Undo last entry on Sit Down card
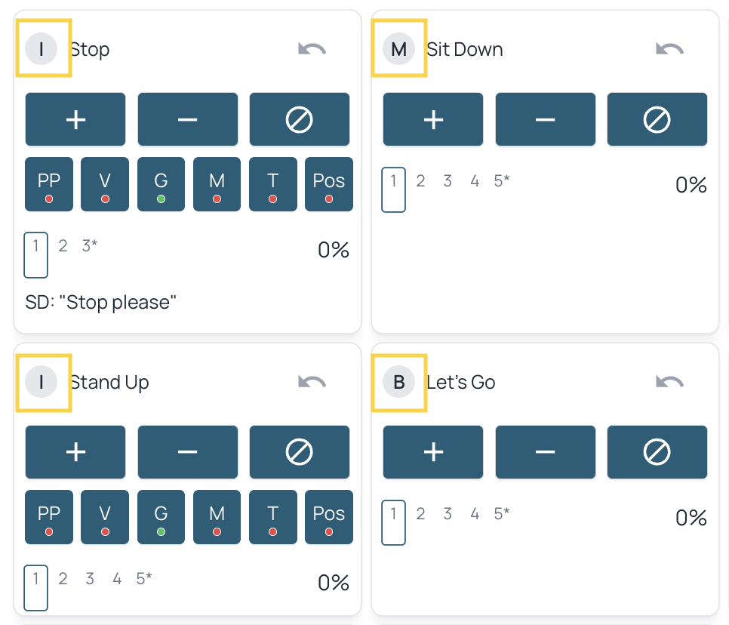This screenshot has height=625, width=729. pyautogui.click(x=669, y=49)
